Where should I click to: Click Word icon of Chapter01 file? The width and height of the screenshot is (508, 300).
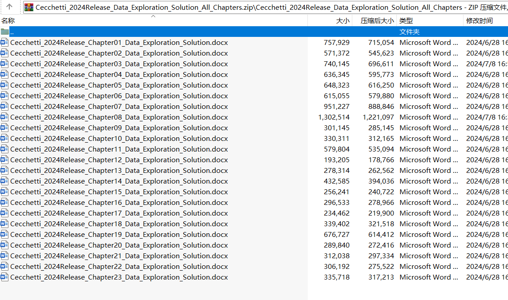[x=4, y=42]
